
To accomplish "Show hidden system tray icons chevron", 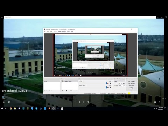I will tap(155, 108).
